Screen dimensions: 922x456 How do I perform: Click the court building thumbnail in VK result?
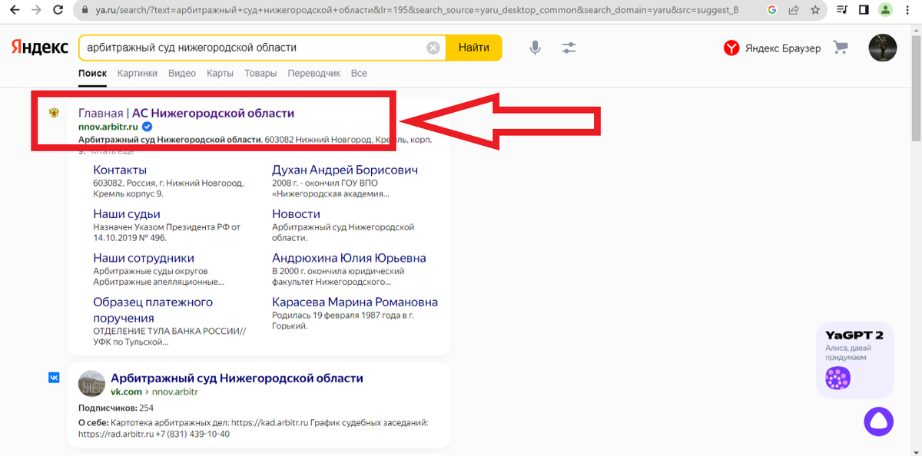pyautogui.click(x=91, y=384)
